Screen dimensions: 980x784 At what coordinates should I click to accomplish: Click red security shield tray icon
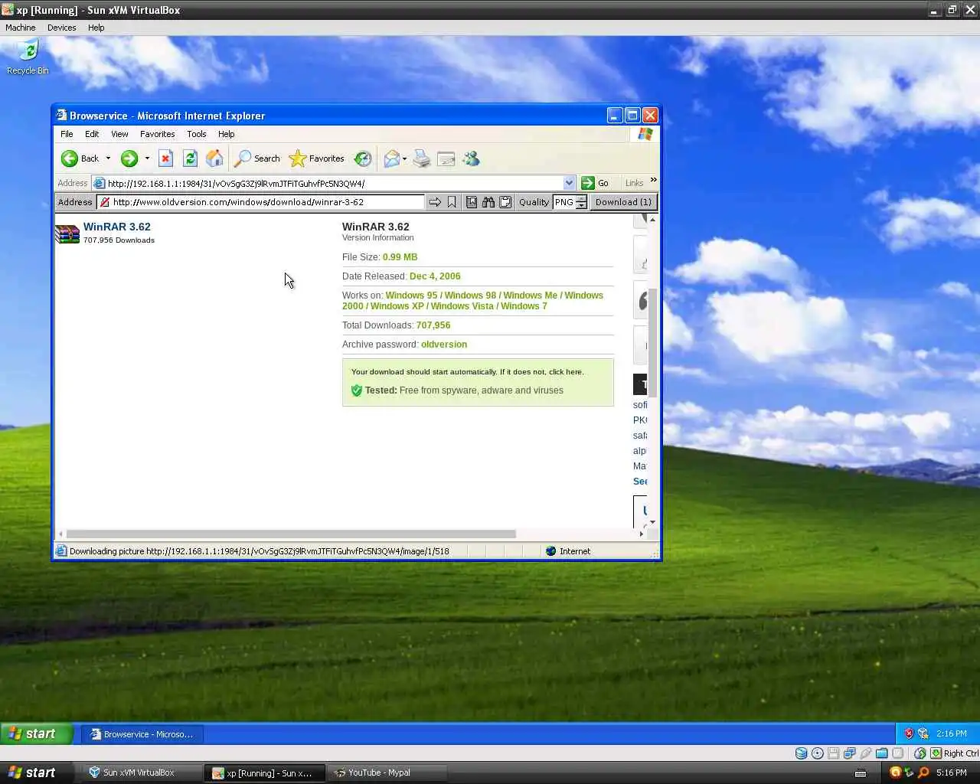tap(909, 733)
